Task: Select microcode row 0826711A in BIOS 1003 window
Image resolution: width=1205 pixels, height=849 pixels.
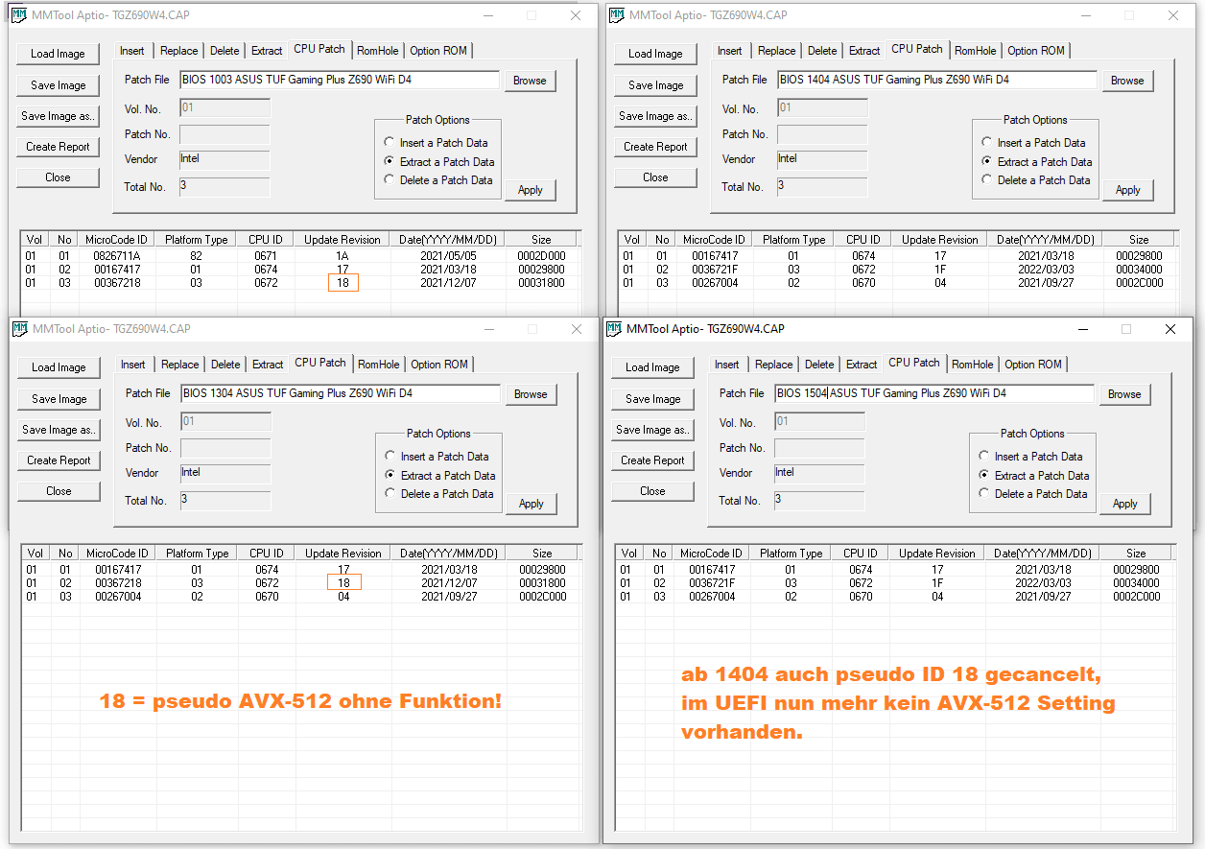Action: [x=298, y=256]
